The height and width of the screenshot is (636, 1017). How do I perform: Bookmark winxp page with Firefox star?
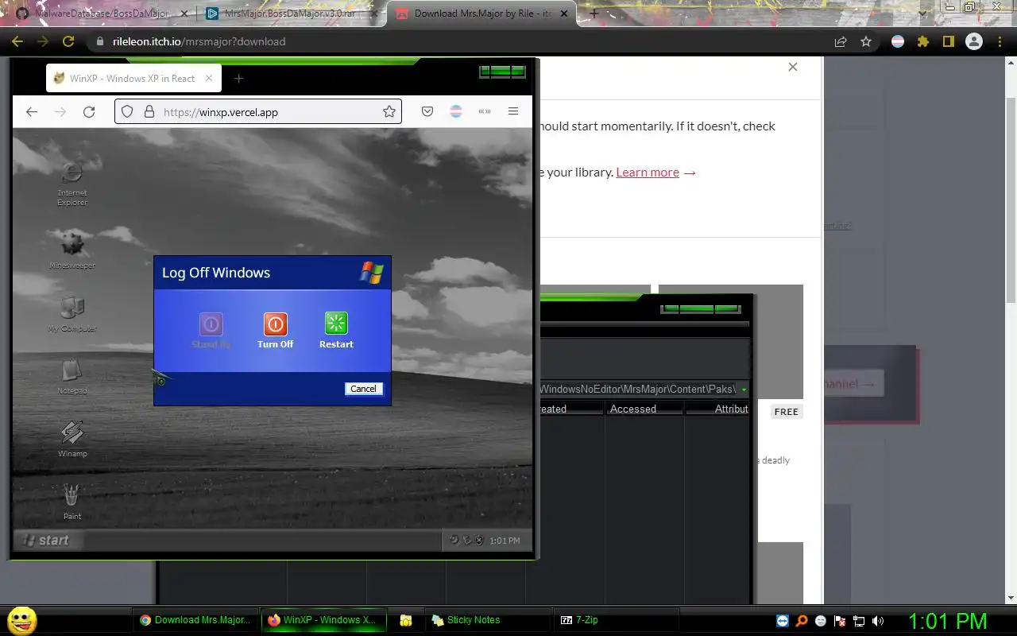click(x=389, y=112)
